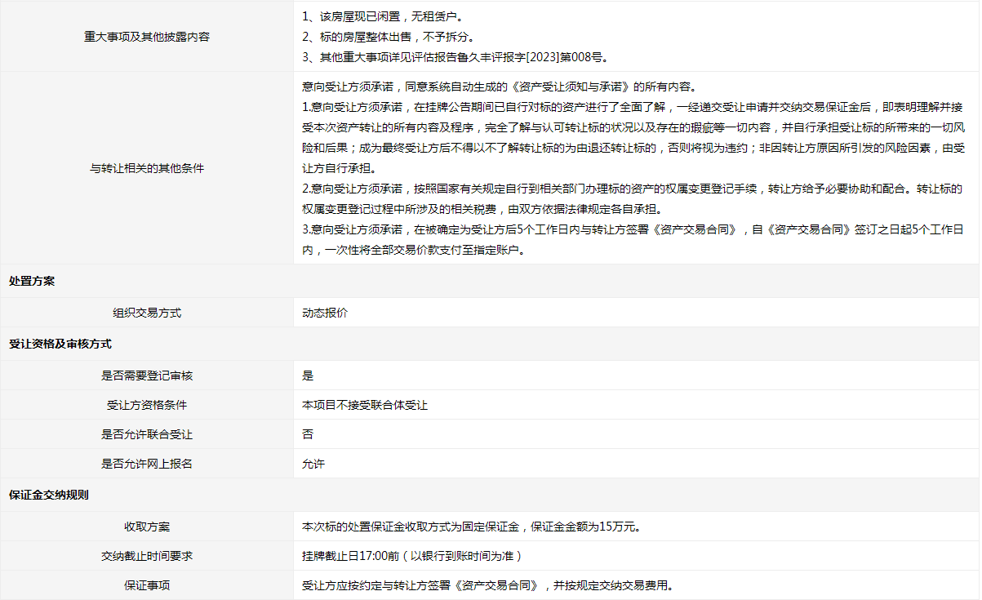Click the 收取方案 label

[147, 527]
